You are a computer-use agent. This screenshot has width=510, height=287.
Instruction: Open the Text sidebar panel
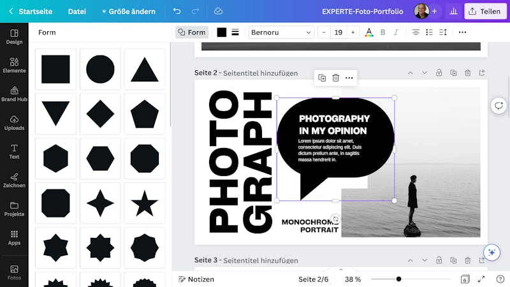pyautogui.click(x=14, y=152)
